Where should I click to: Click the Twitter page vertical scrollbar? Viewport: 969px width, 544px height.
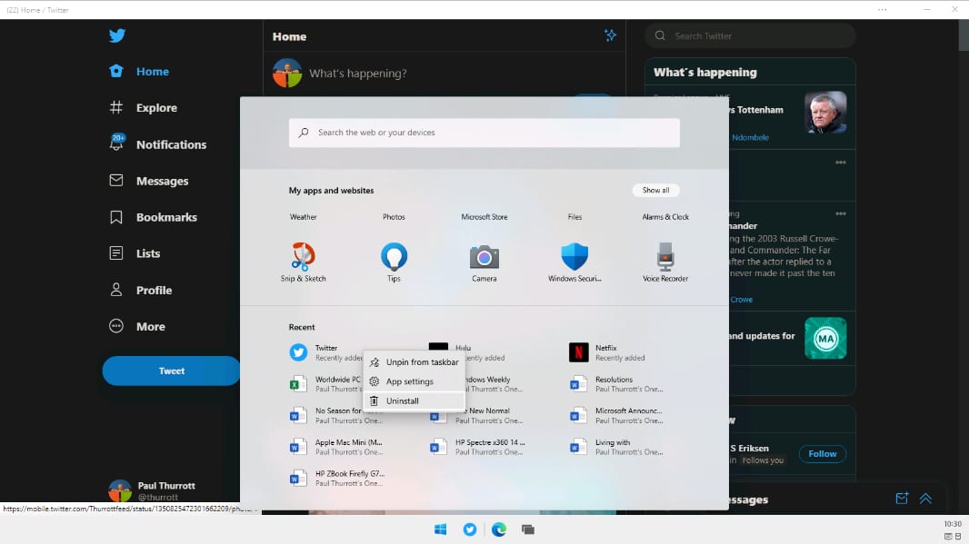[964, 35]
